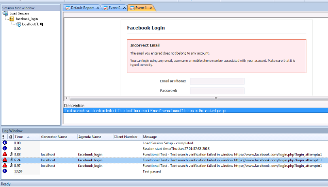The width and height of the screenshot is (328, 187).
Task: Click the failed message in 8.97 row
Action: (x=232, y=166)
